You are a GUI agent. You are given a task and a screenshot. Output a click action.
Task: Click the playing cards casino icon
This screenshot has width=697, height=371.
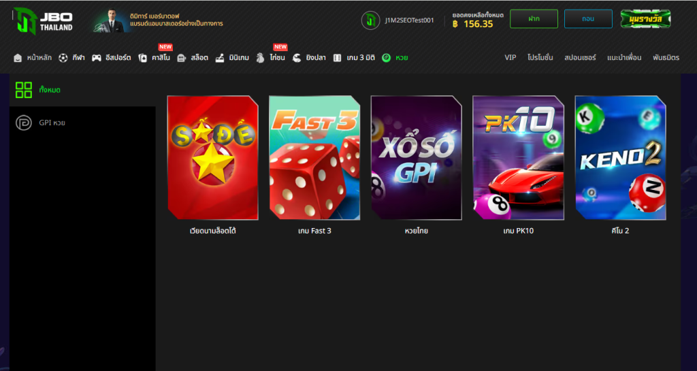(x=142, y=58)
